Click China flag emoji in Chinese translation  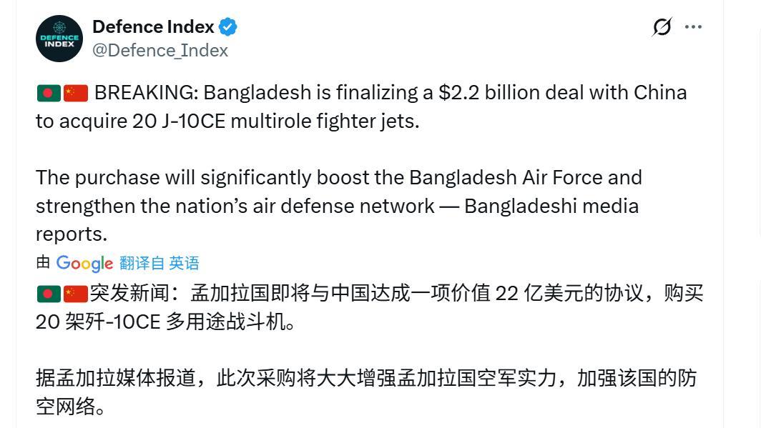pyautogui.click(x=75, y=293)
